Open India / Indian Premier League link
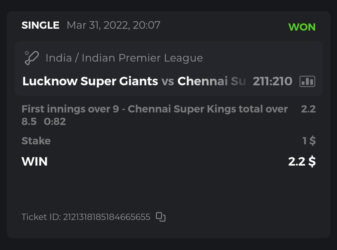Screen dimensions: 337x250 coord(124,58)
